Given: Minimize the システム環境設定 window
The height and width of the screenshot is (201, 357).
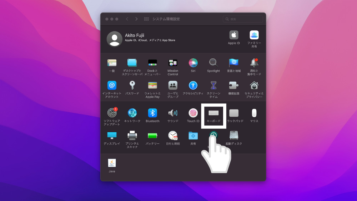Looking at the screenshot, I should (x=112, y=19).
